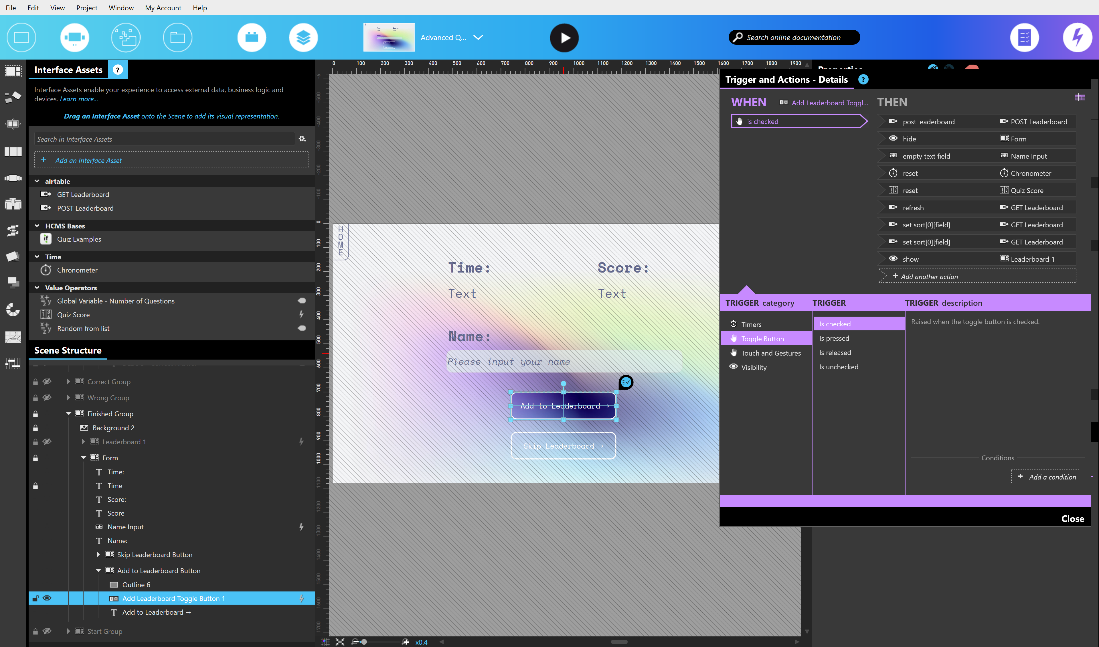Screen dimensions: 1099x647
Task: Click the layers stack toolbar icon
Action: click(x=303, y=38)
